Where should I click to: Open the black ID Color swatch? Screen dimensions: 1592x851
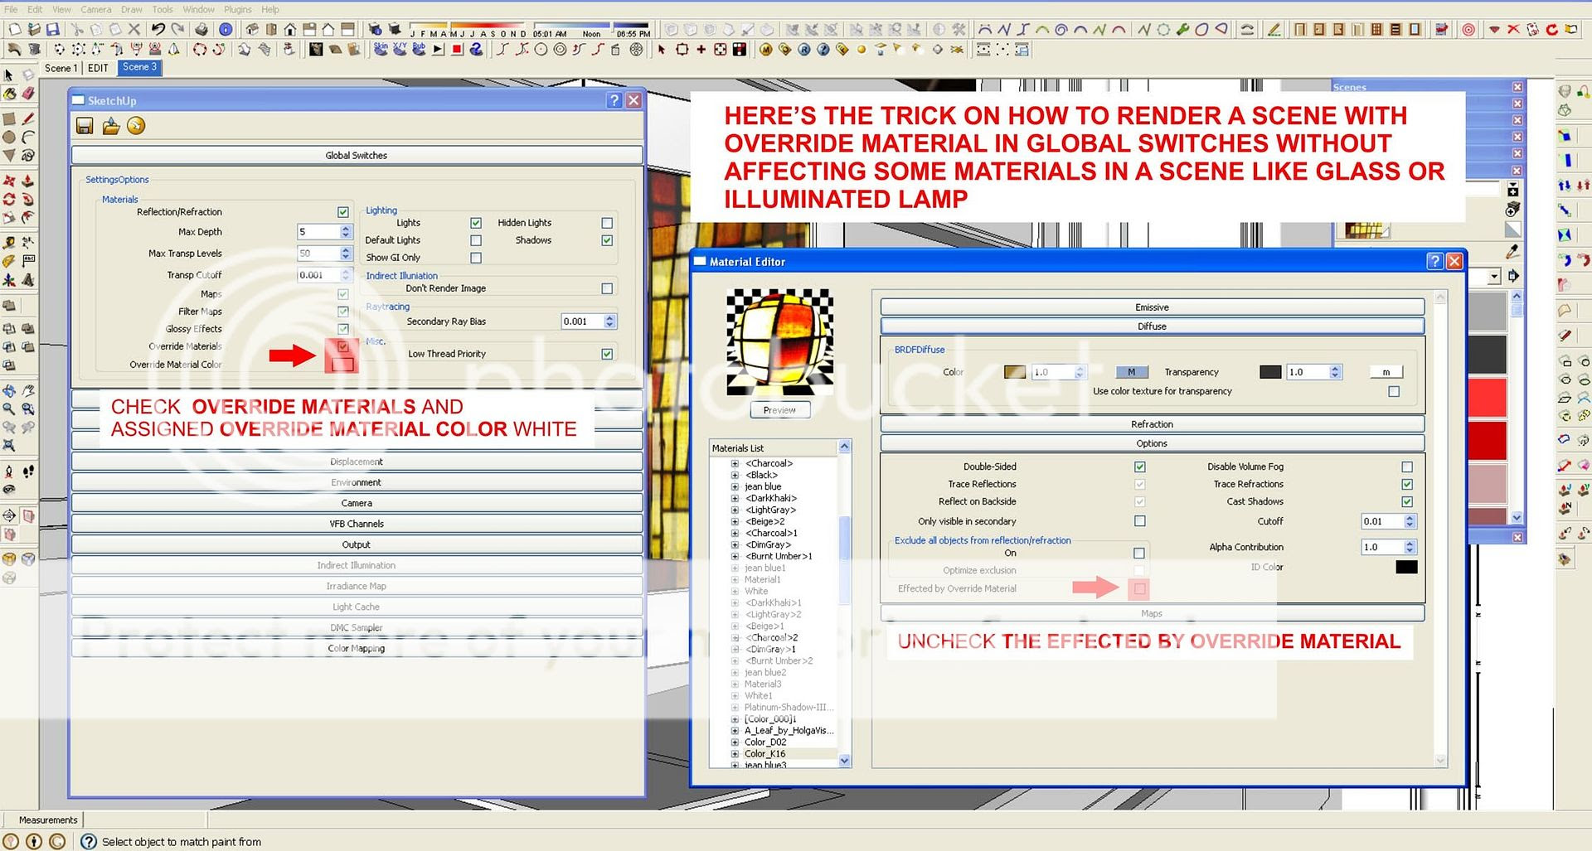pyautogui.click(x=1406, y=567)
